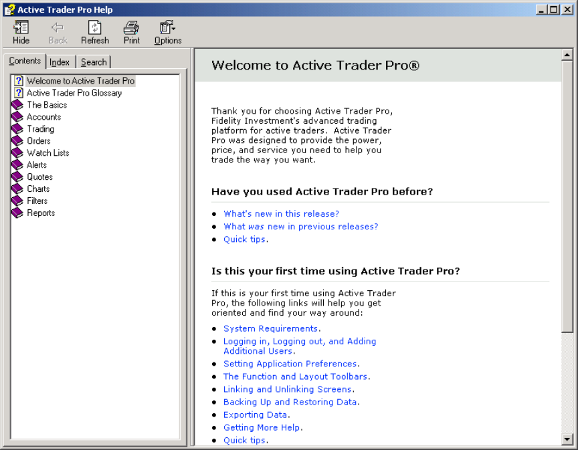Close the Active Trader Pro Help window

point(567,9)
